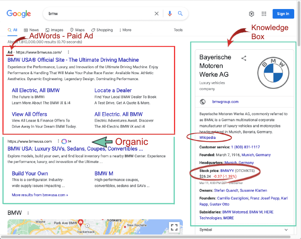301x239 pixels.
Task: Call customer service number 1 (800) 831-1117
Action: tap(245, 147)
